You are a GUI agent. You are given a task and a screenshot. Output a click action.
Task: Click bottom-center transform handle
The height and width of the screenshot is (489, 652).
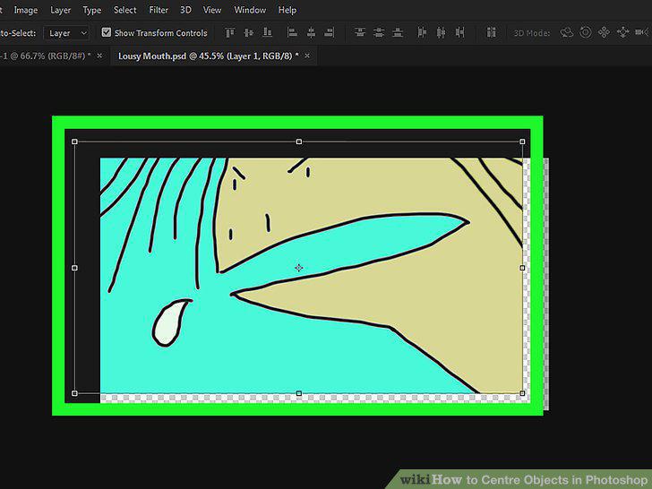[298, 393]
